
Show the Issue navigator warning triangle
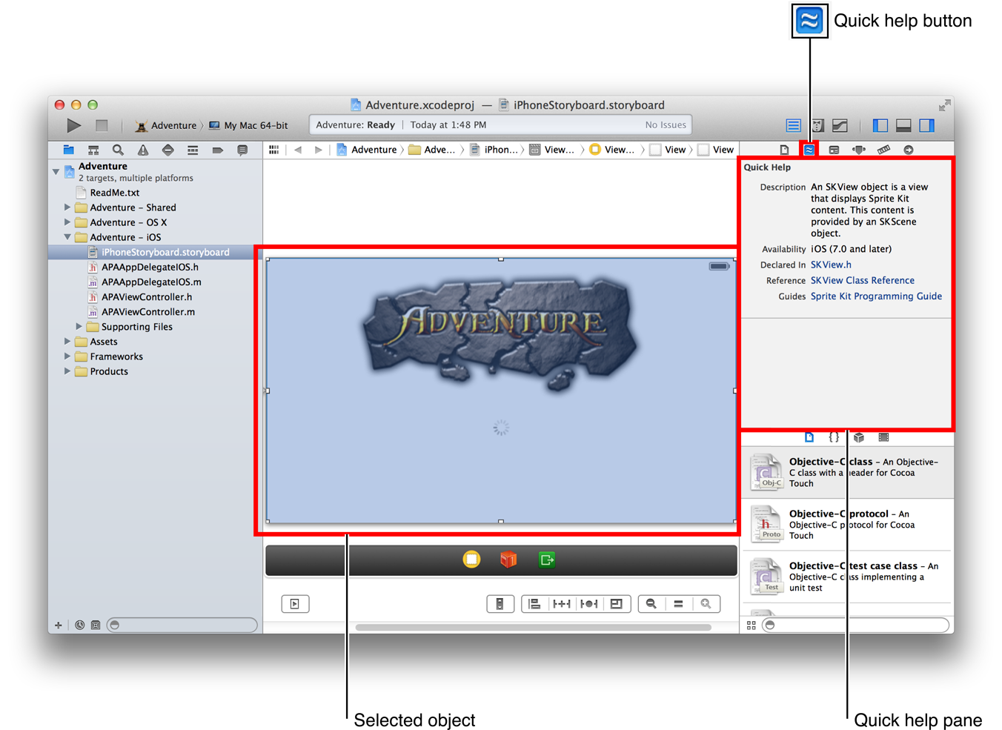click(x=143, y=150)
